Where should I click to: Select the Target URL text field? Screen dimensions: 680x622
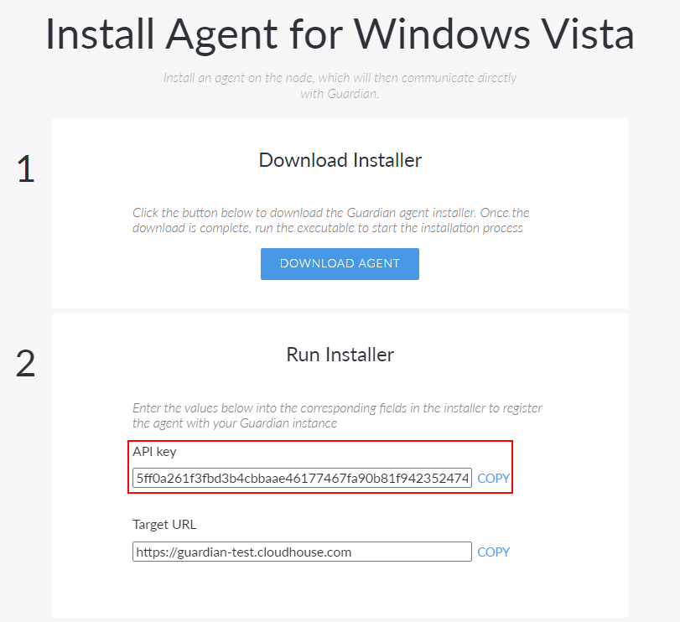pyautogui.click(x=302, y=552)
